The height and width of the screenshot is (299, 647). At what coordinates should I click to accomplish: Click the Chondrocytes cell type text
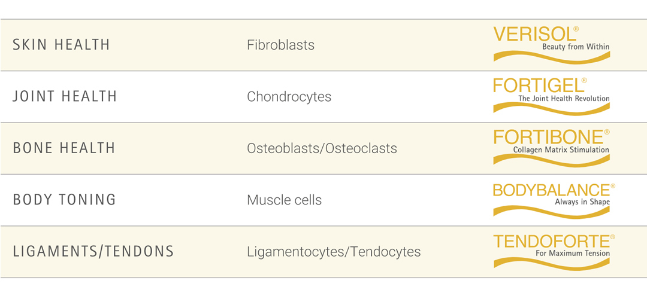pos(289,97)
